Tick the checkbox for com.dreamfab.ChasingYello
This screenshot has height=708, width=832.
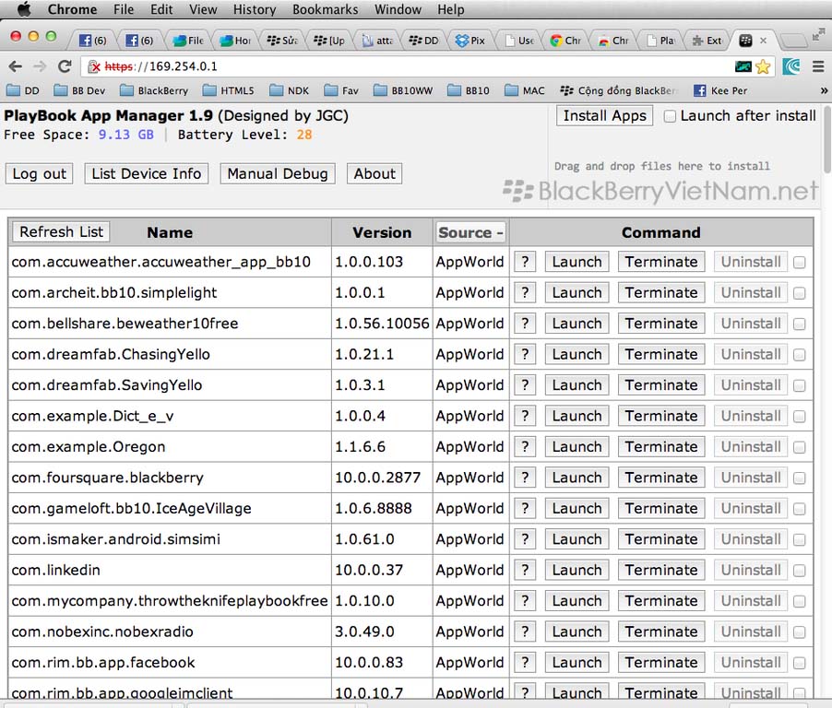(x=799, y=355)
